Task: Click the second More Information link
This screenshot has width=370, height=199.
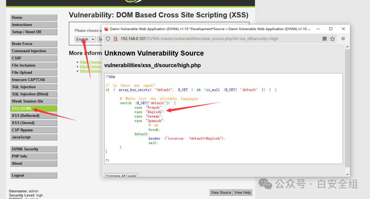Action: coord(91,66)
